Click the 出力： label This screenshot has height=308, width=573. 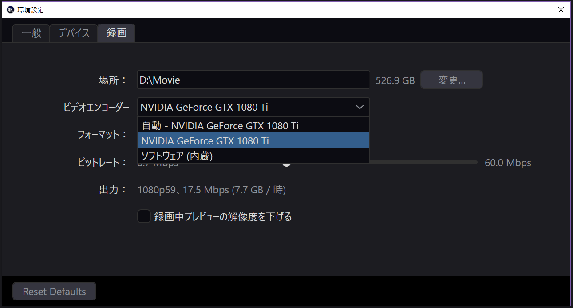(x=113, y=190)
